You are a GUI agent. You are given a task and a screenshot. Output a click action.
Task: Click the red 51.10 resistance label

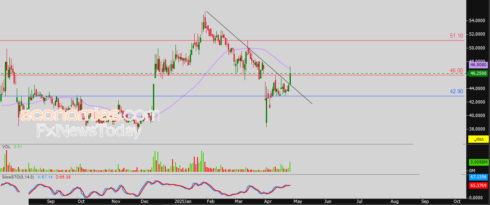click(x=456, y=36)
